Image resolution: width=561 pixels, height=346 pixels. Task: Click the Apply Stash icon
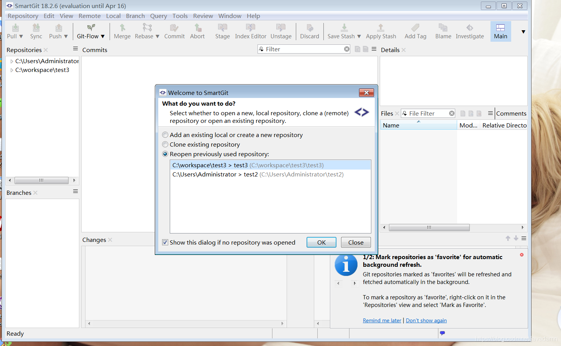tap(381, 28)
